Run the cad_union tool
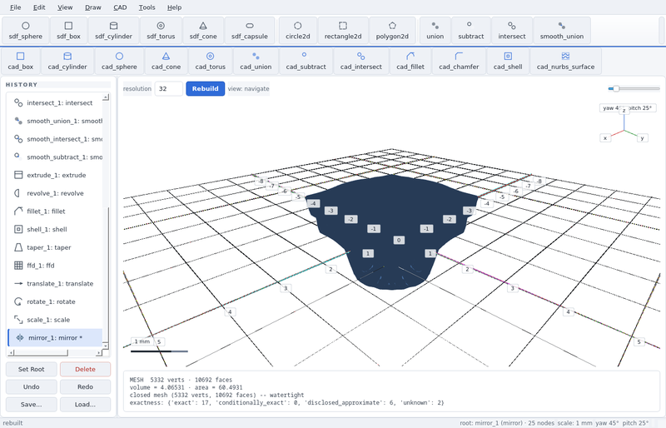Image resolution: width=666 pixels, height=428 pixels. (x=256, y=62)
